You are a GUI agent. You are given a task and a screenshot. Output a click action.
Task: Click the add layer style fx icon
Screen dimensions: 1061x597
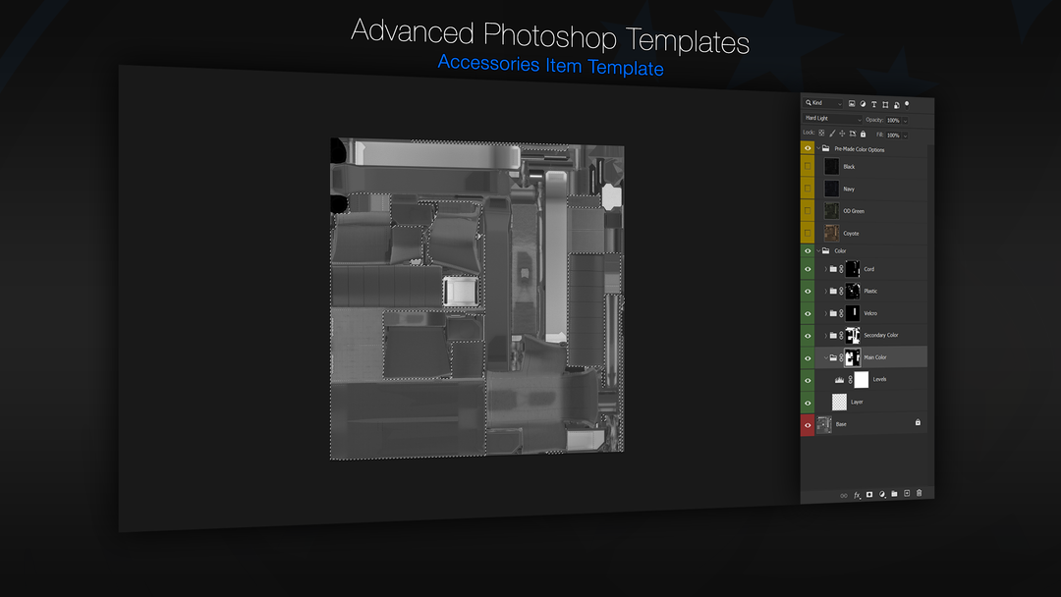click(858, 495)
